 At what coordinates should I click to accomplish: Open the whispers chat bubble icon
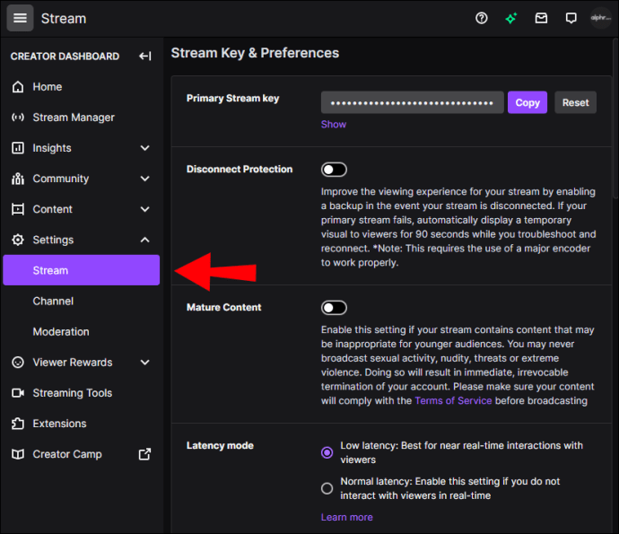[571, 18]
